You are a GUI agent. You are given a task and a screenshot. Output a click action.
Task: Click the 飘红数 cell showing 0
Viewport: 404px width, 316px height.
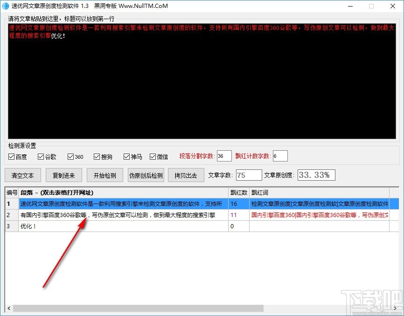239,226
